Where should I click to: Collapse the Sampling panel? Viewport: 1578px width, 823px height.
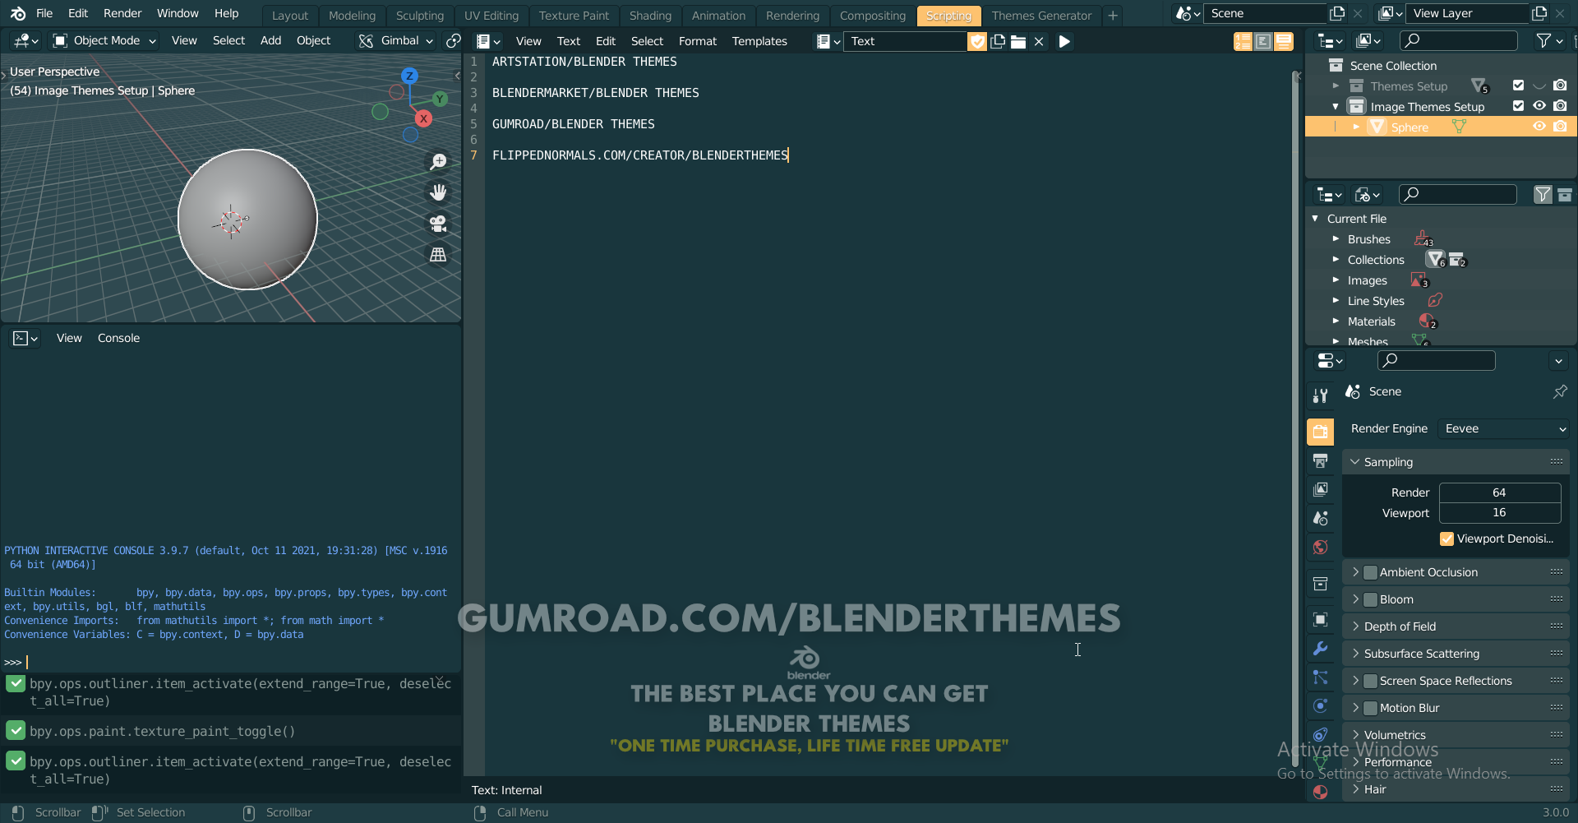point(1354,462)
